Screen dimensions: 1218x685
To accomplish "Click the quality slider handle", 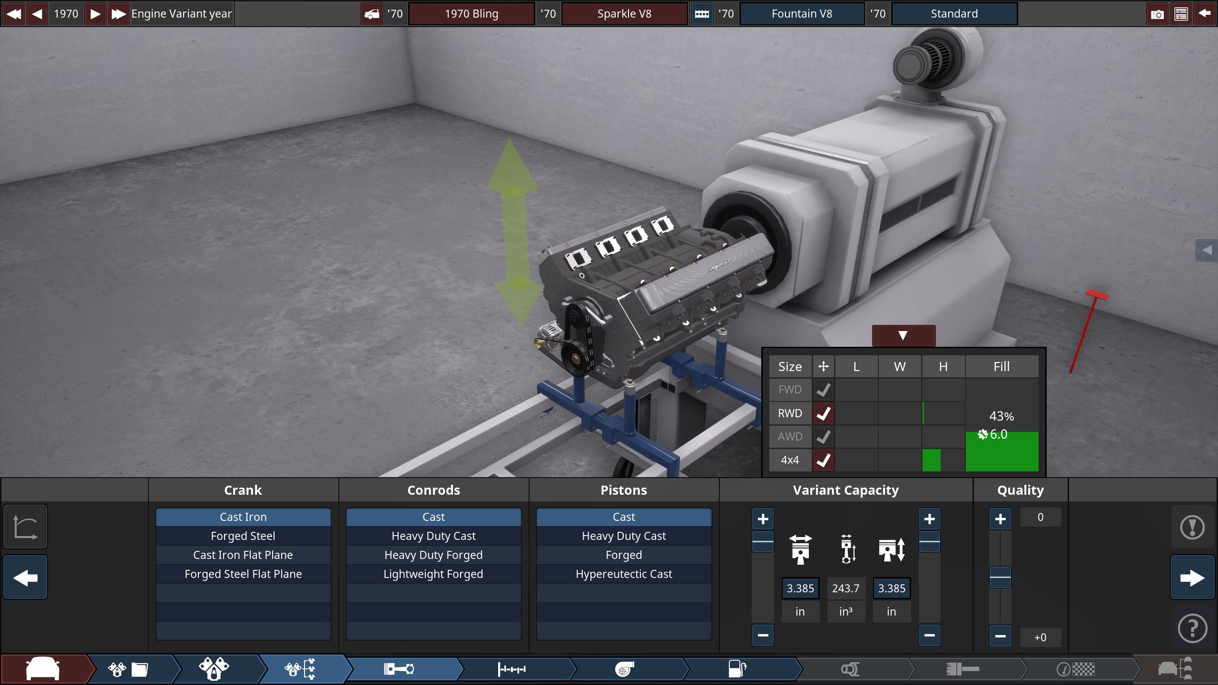I will pyautogui.click(x=1000, y=577).
